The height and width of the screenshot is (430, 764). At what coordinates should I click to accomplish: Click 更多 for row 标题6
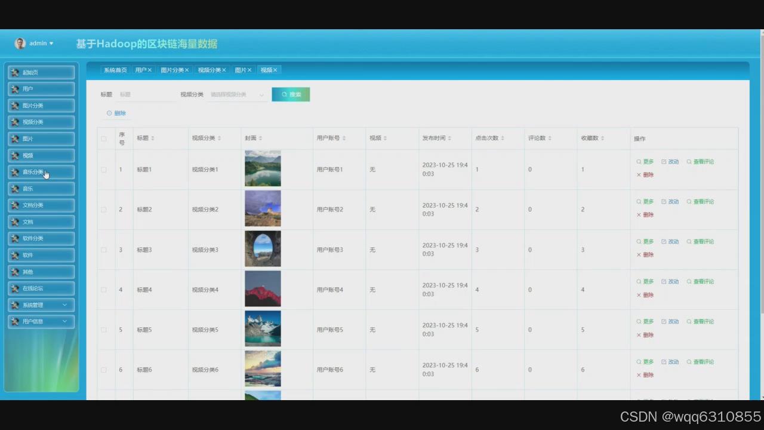pos(645,362)
